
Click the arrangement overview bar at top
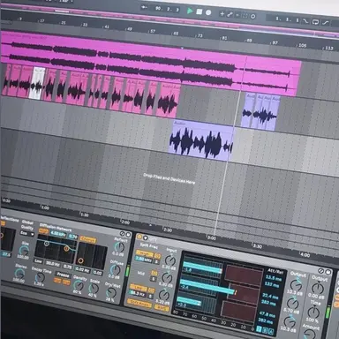pyautogui.click(x=169, y=21)
